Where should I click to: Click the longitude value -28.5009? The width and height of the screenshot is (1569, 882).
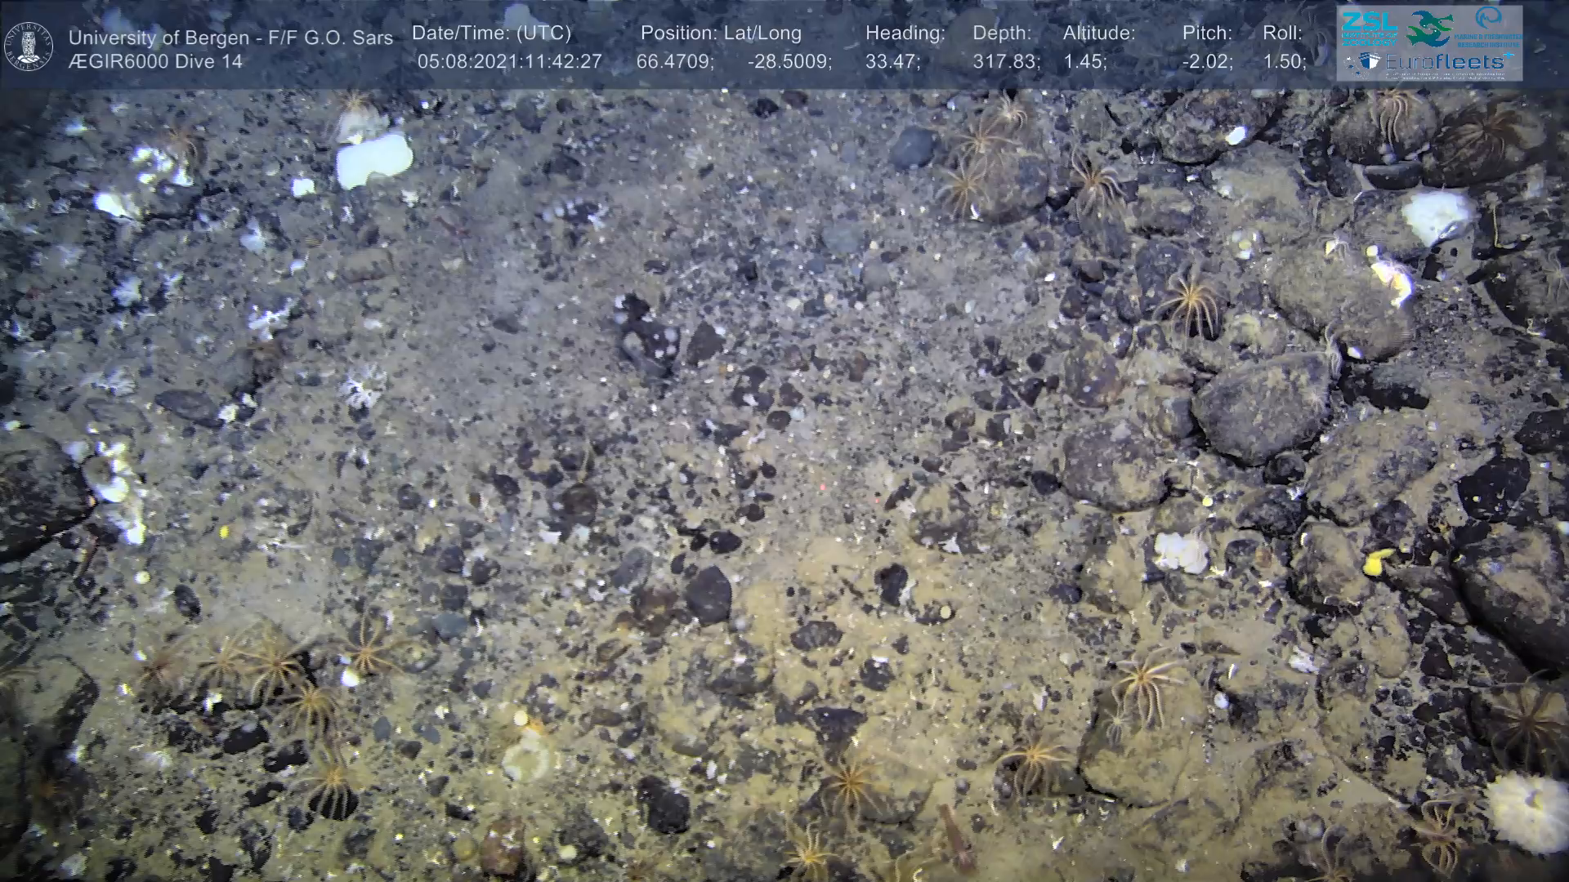pyautogui.click(x=789, y=62)
